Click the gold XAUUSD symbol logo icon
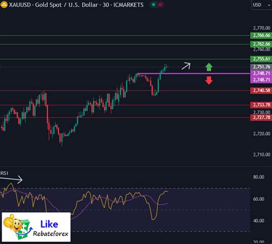Screen dimensions: 272x244 point(4,5)
